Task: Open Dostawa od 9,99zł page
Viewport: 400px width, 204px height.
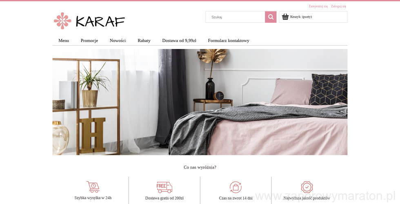Action: pos(179,40)
